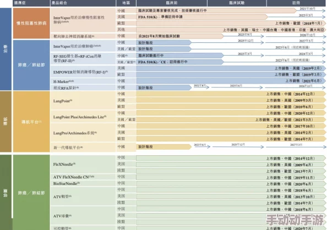The height and width of the screenshot is (230, 327).
Task: Click the 2024年3月 milestone date
Action: [x=306, y=53]
